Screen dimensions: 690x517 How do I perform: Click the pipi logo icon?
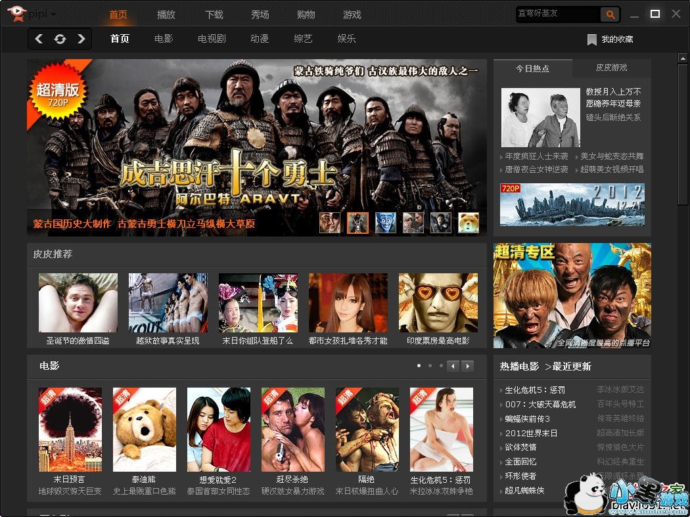coord(16,13)
